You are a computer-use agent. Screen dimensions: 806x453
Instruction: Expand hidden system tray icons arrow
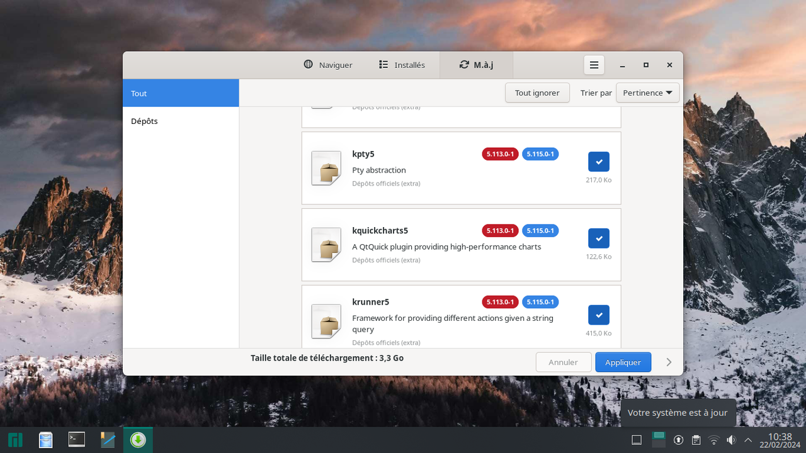748,440
